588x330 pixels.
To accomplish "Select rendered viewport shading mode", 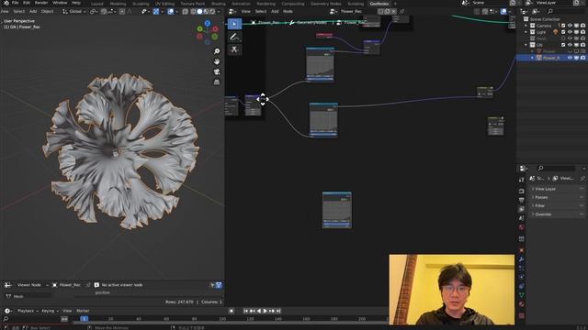I will (x=212, y=12).
